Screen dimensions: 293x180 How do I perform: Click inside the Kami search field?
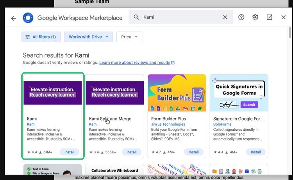pyautogui.click(x=181, y=17)
